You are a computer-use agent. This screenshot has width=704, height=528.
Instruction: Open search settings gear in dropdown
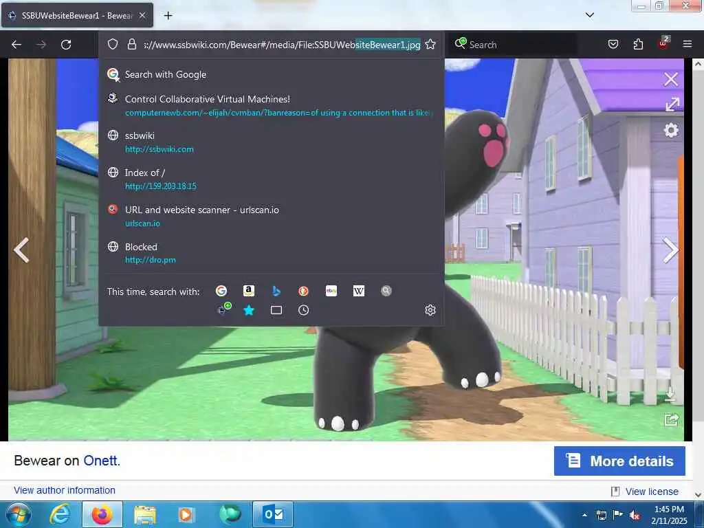tap(430, 310)
